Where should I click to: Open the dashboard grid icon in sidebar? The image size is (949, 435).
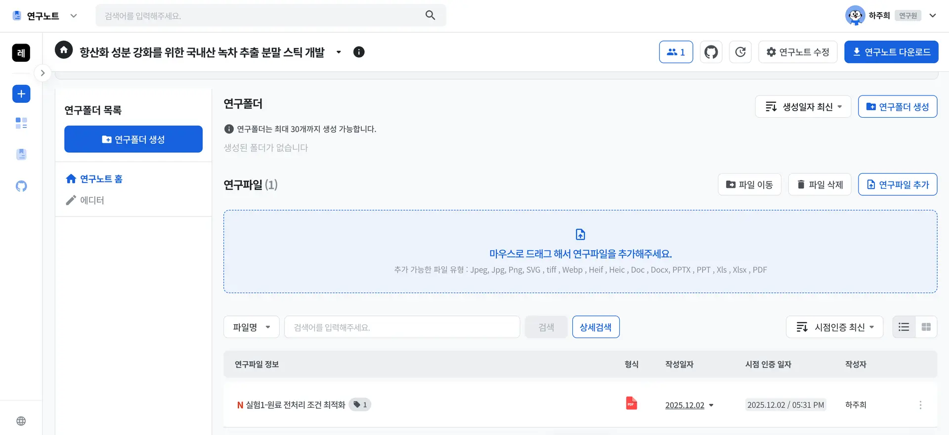[21, 123]
